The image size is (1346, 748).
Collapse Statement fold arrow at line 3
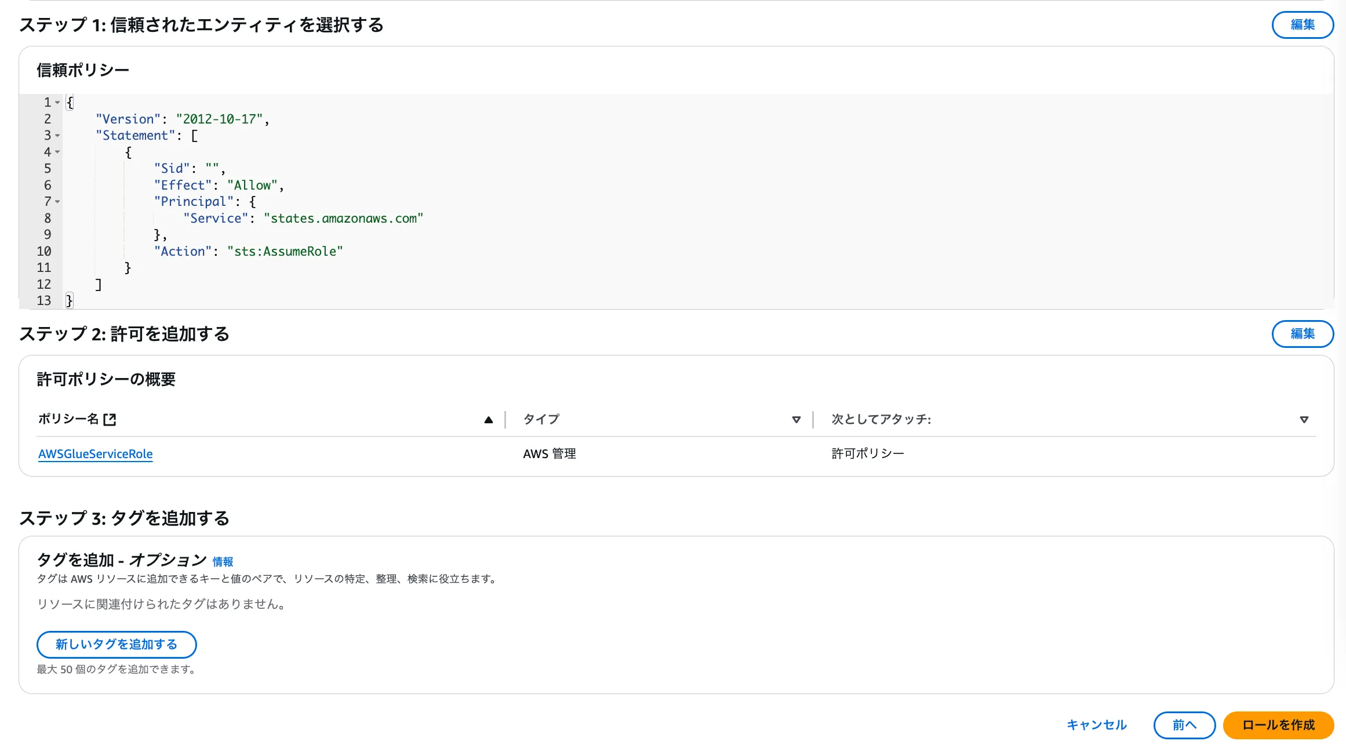click(57, 136)
